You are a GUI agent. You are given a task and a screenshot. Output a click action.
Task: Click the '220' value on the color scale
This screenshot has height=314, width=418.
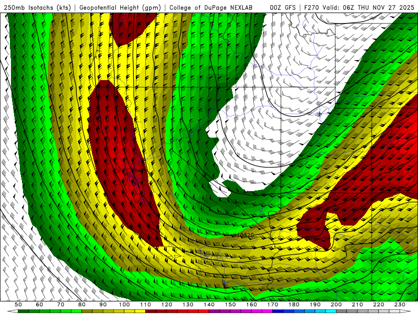[x=379, y=304]
